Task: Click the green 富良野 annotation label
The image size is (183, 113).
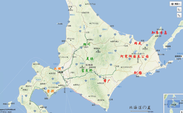Action: click(87, 71)
